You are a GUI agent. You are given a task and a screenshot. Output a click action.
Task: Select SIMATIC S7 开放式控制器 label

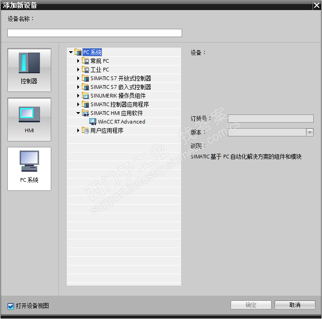pos(121,78)
